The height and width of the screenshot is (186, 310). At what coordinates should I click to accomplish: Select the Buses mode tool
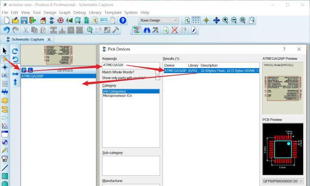coord(5,92)
